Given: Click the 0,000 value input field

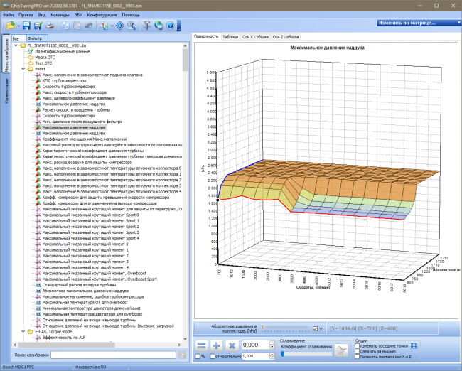Looking at the screenshot, I should (x=255, y=345).
